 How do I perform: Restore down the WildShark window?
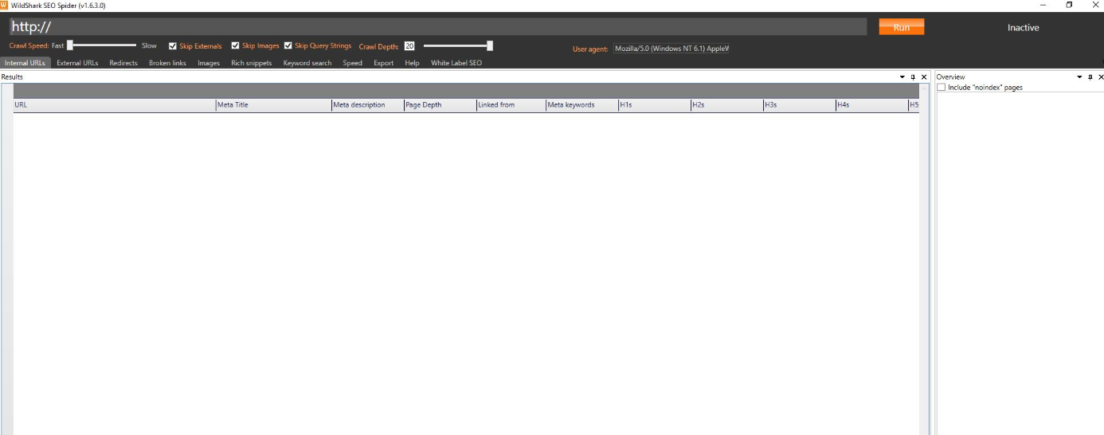pyautogui.click(x=1070, y=5)
